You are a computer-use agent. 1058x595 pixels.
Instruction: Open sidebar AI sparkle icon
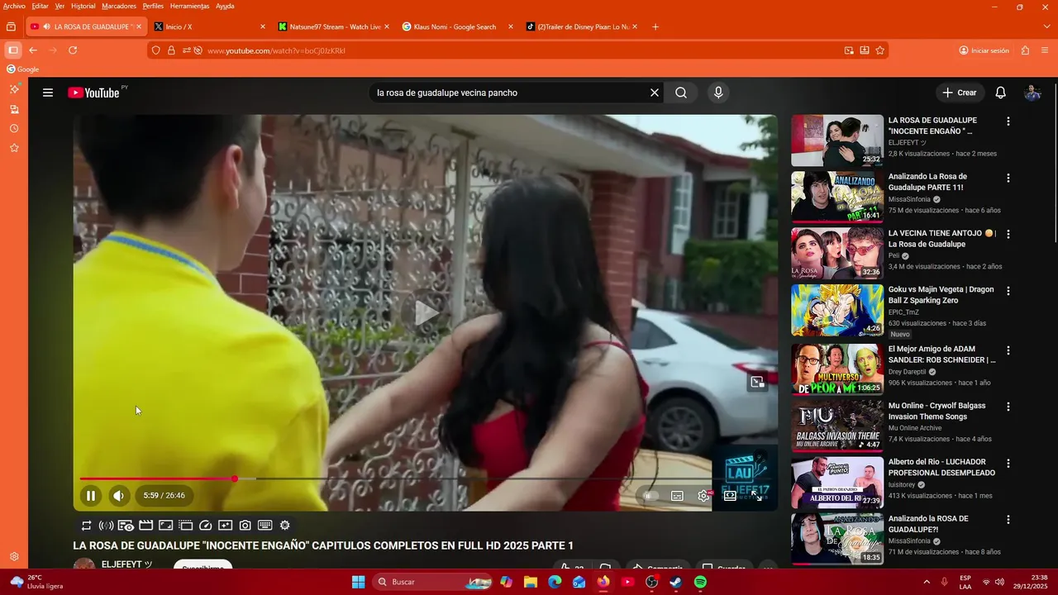tap(14, 89)
